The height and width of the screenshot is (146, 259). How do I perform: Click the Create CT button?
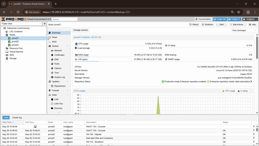point(234,19)
